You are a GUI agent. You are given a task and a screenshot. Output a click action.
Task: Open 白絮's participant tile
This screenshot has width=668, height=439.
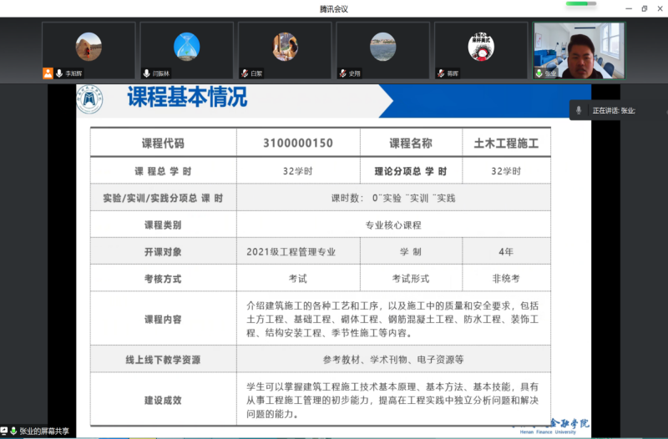[x=285, y=47]
